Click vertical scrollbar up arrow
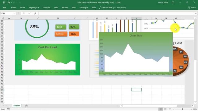Screen dimensions: 198x111 pyautogui.click(x=195, y=18)
